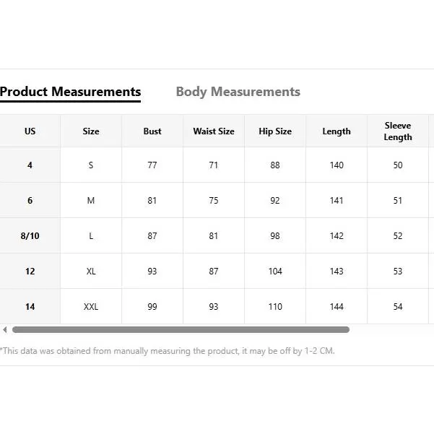Click the Hip Size column header
434x434 pixels.
coord(275,131)
